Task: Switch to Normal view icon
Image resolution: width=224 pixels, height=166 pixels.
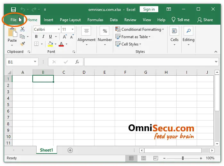Action: pos(131,158)
